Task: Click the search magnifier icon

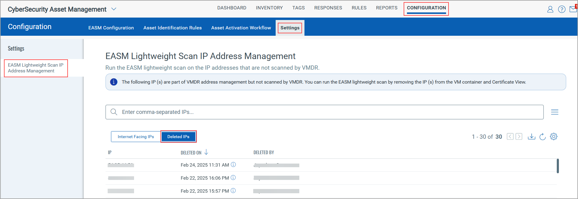Action: 114,112
